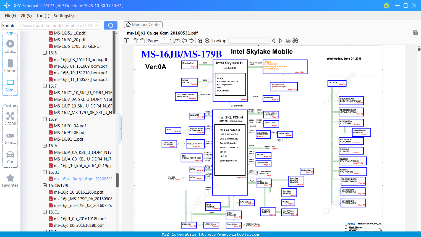
Task: Toggle the Abi whole-word match icon
Action: pyautogui.click(x=288, y=41)
